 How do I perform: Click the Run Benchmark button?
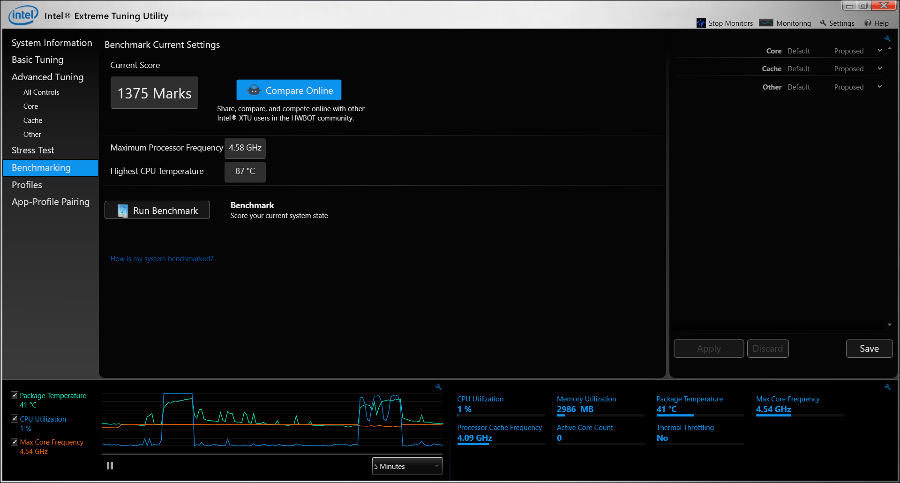pos(157,210)
